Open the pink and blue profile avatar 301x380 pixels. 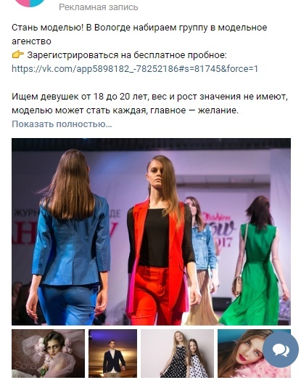tap(30, 3)
